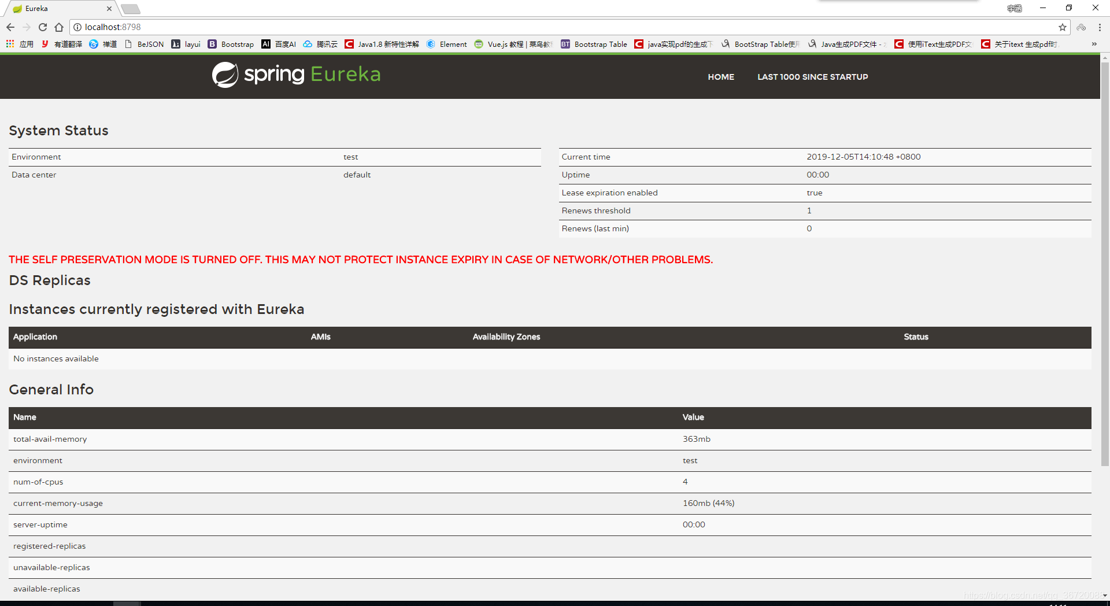The height and width of the screenshot is (606, 1110).
Task: Click the DS Replicas heading
Action: click(x=50, y=281)
